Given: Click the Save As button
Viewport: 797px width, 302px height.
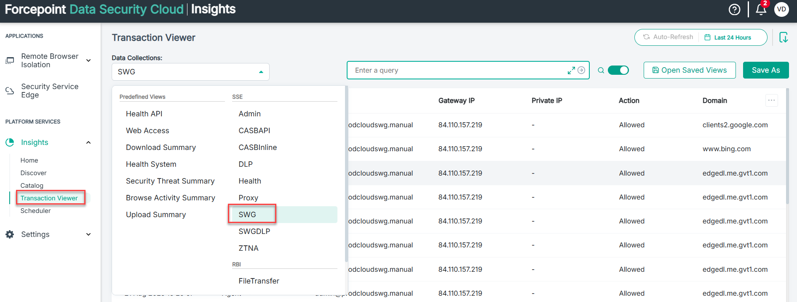Looking at the screenshot, I should point(765,70).
